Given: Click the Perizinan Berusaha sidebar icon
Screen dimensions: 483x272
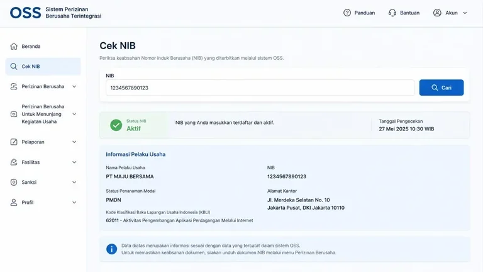Looking at the screenshot, I should [x=14, y=86].
